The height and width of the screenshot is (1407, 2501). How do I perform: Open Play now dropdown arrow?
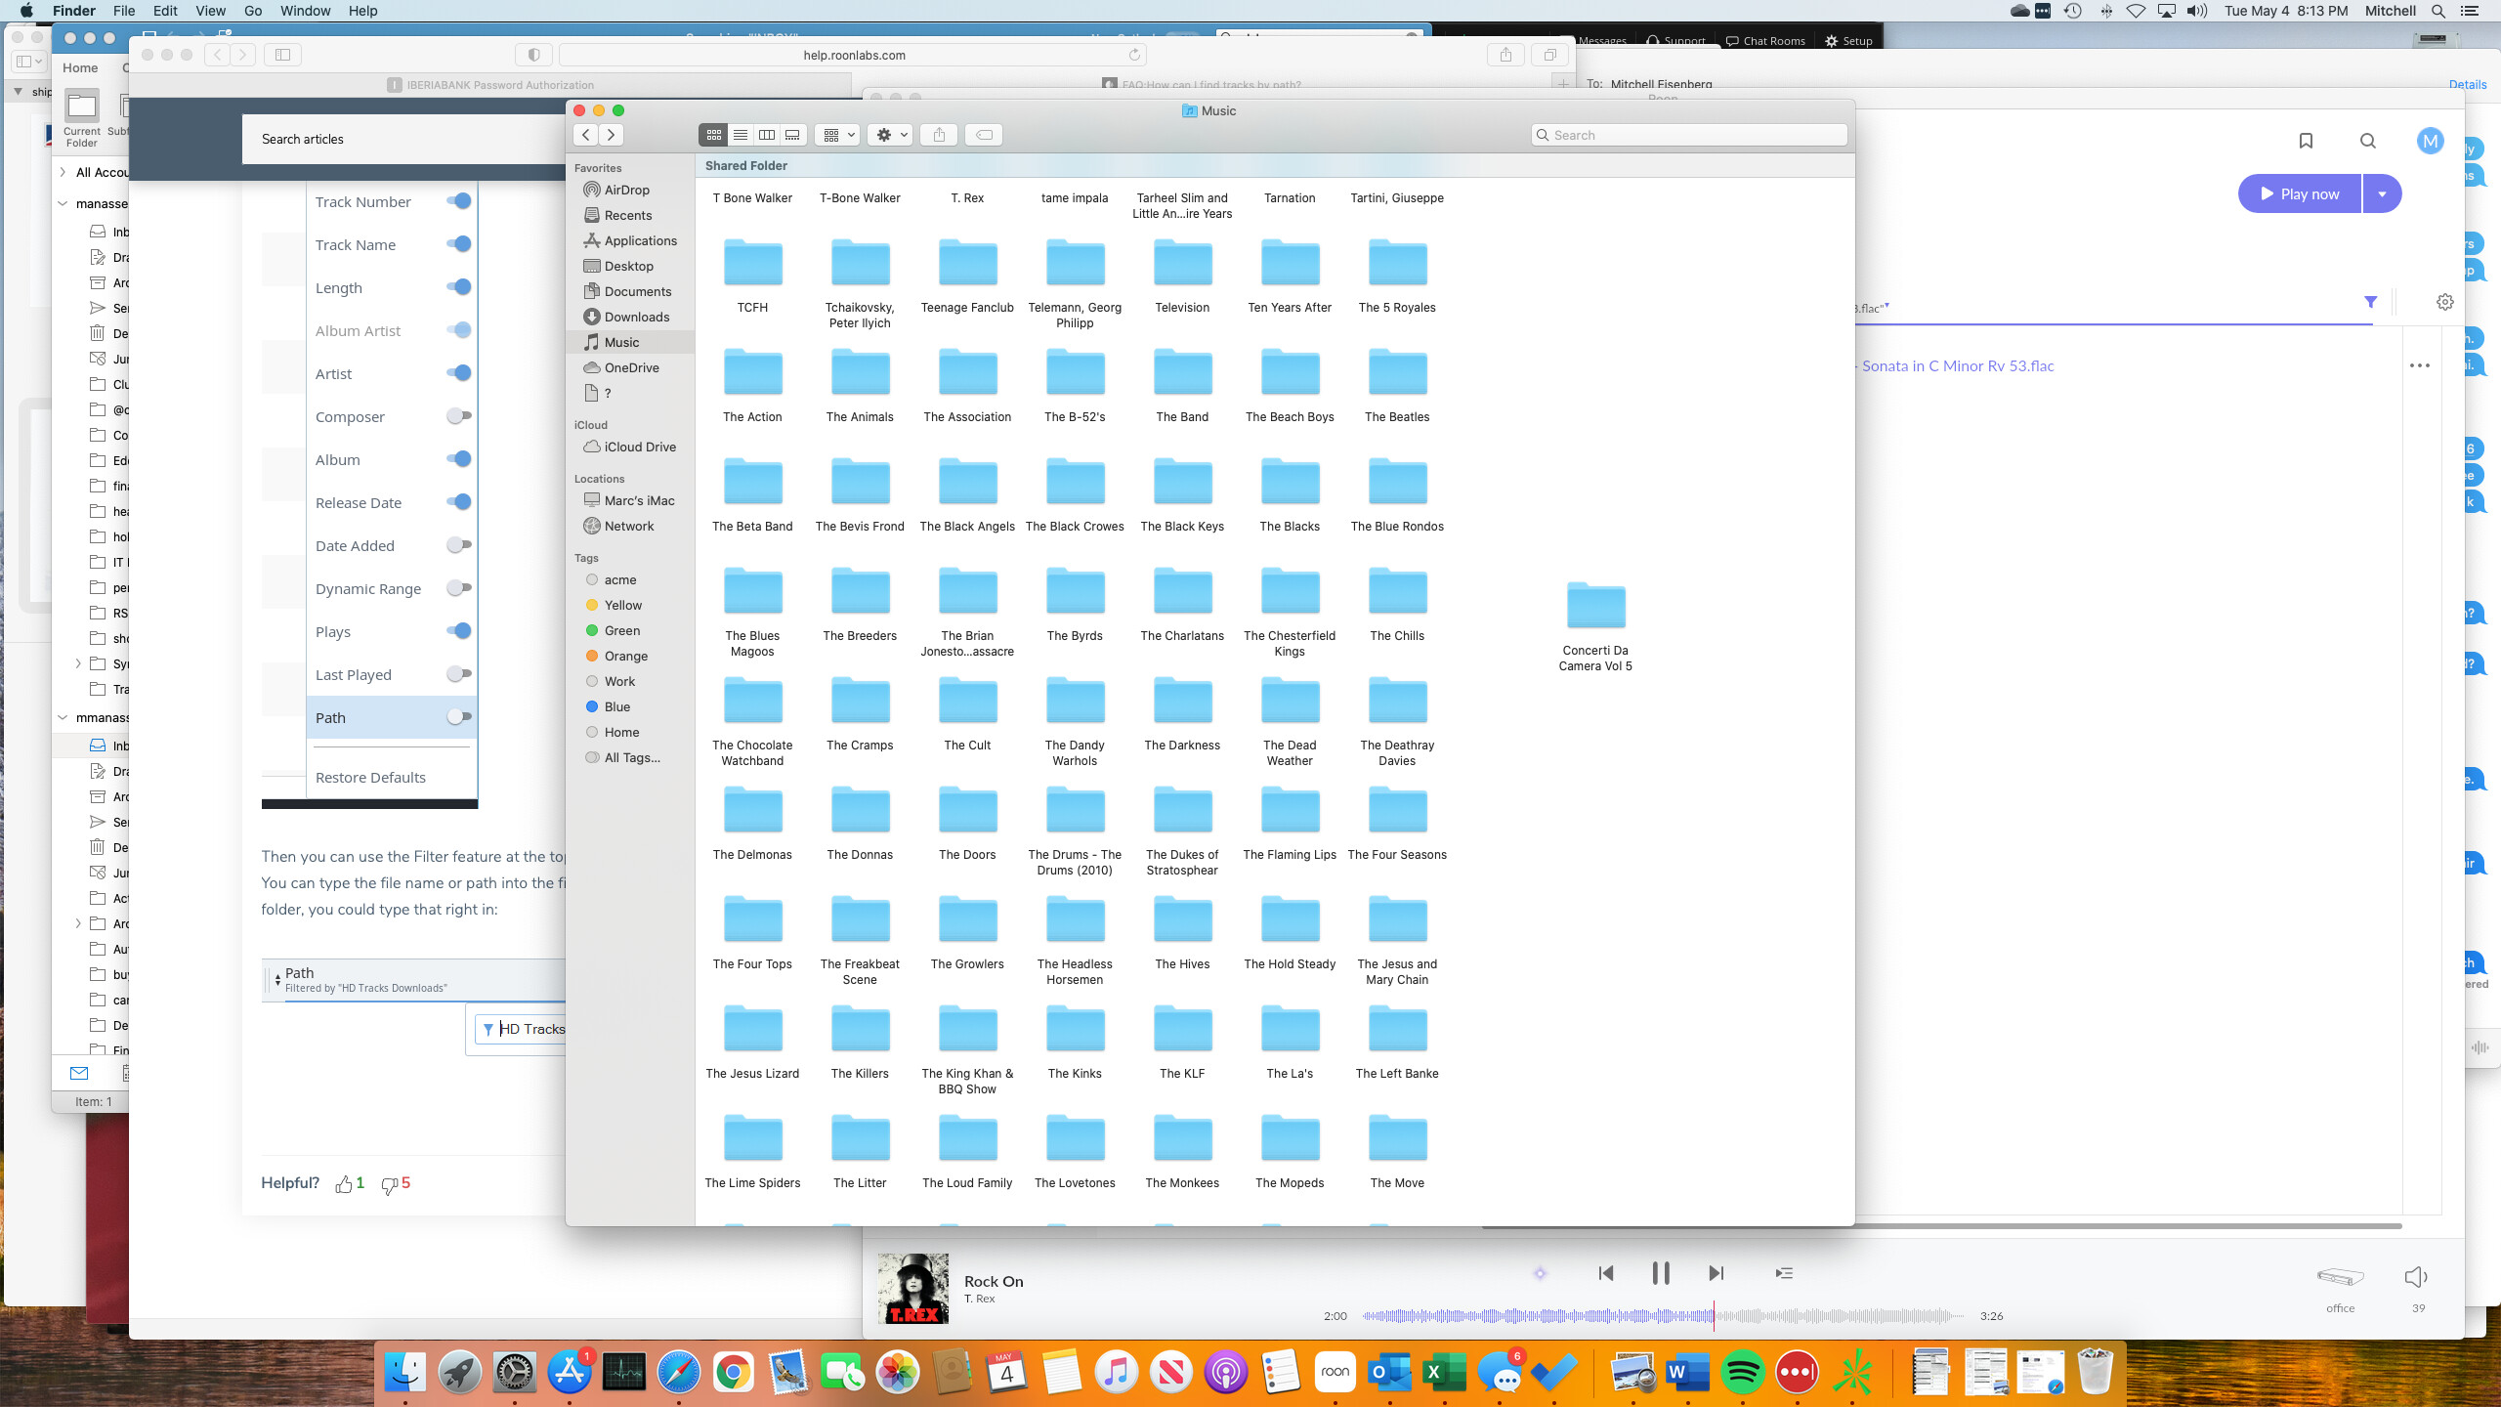coord(2382,193)
